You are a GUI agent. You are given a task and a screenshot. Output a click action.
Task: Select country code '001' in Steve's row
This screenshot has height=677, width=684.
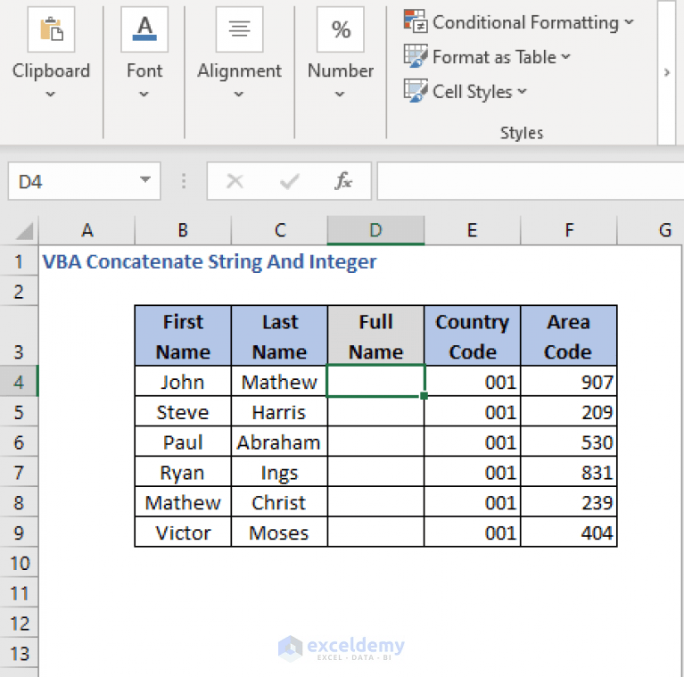pos(473,411)
